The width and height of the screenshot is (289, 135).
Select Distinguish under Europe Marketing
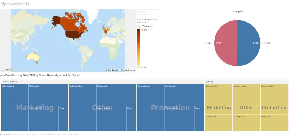tap(219, 123)
